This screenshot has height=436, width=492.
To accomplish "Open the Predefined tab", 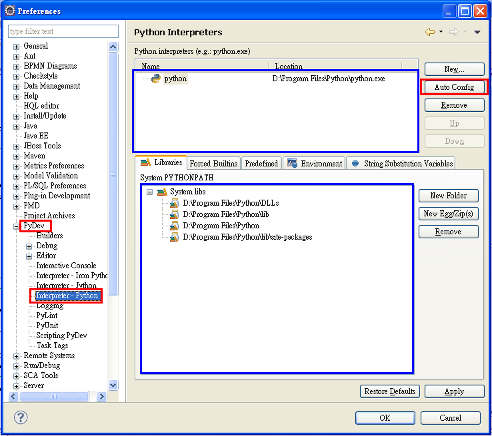I will 261,164.
